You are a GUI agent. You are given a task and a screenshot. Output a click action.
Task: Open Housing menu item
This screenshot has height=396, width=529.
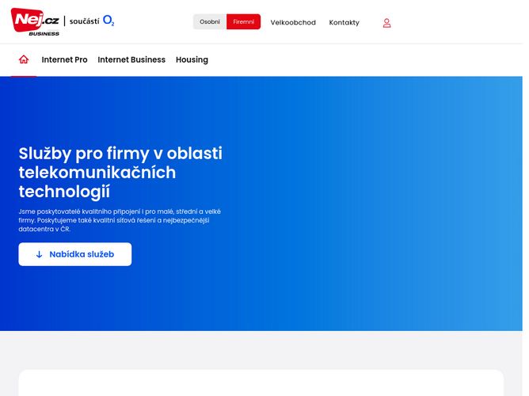point(192,59)
